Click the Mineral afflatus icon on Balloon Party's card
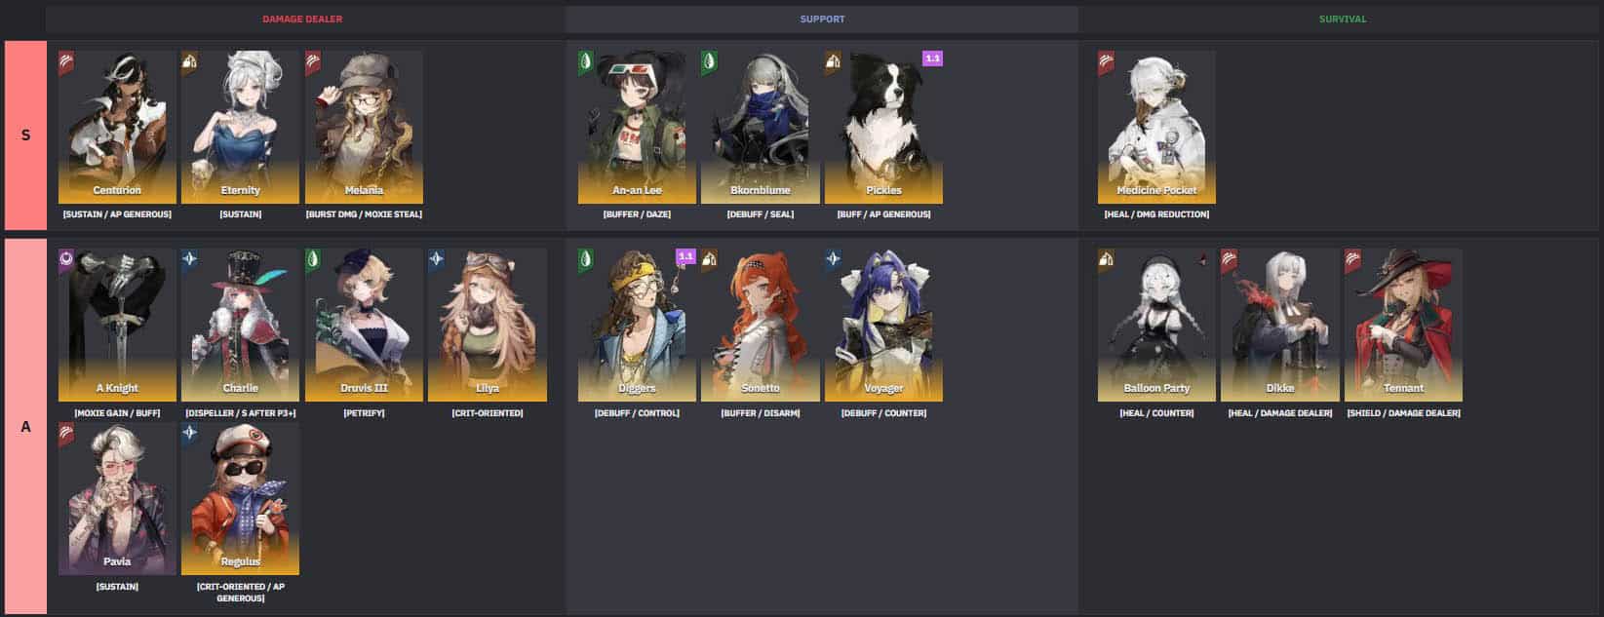This screenshot has height=617, width=1604. [x=1106, y=260]
